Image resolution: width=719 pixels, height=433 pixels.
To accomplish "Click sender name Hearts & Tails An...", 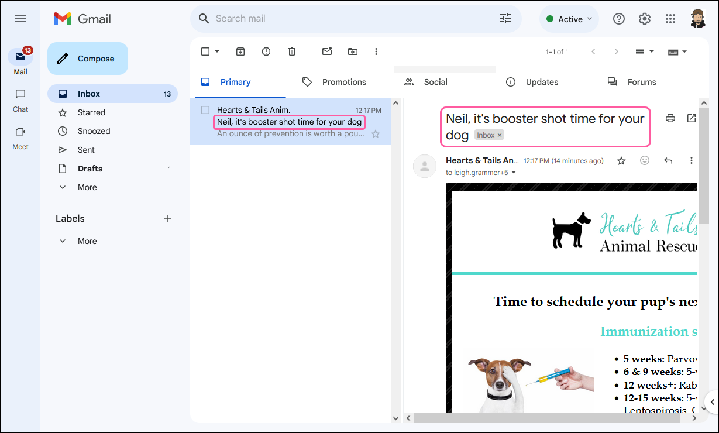I will tap(482, 160).
